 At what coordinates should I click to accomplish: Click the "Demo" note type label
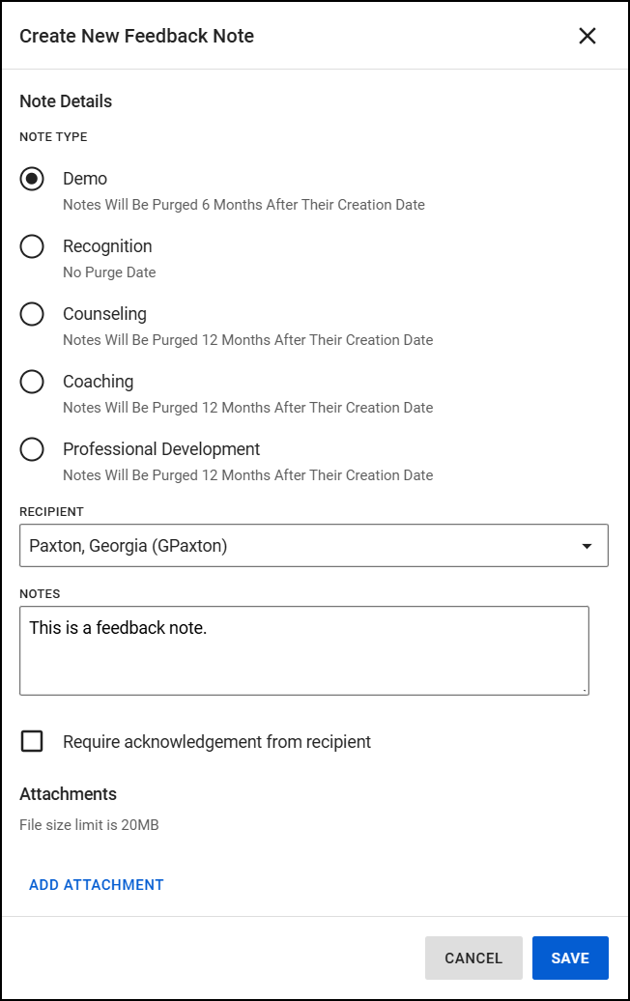pyautogui.click(x=85, y=179)
